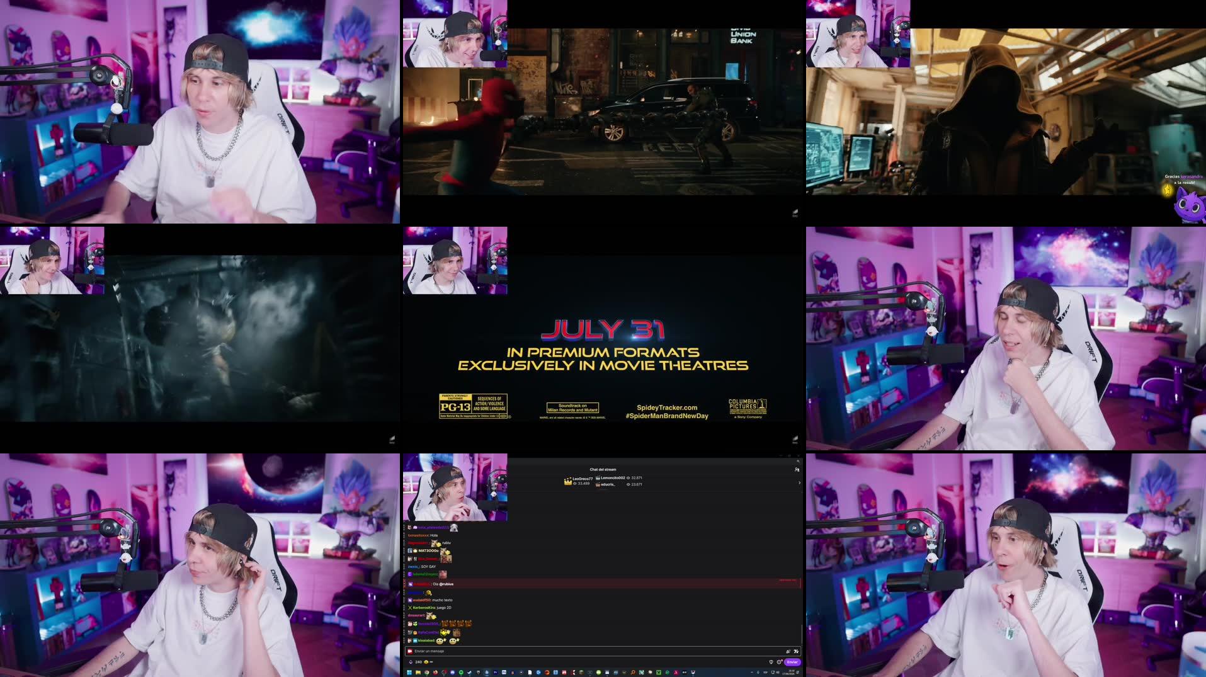This screenshot has width=1206, height=677.
Task: Open the community users icon in chat header
Action: [x=797, y=470]
